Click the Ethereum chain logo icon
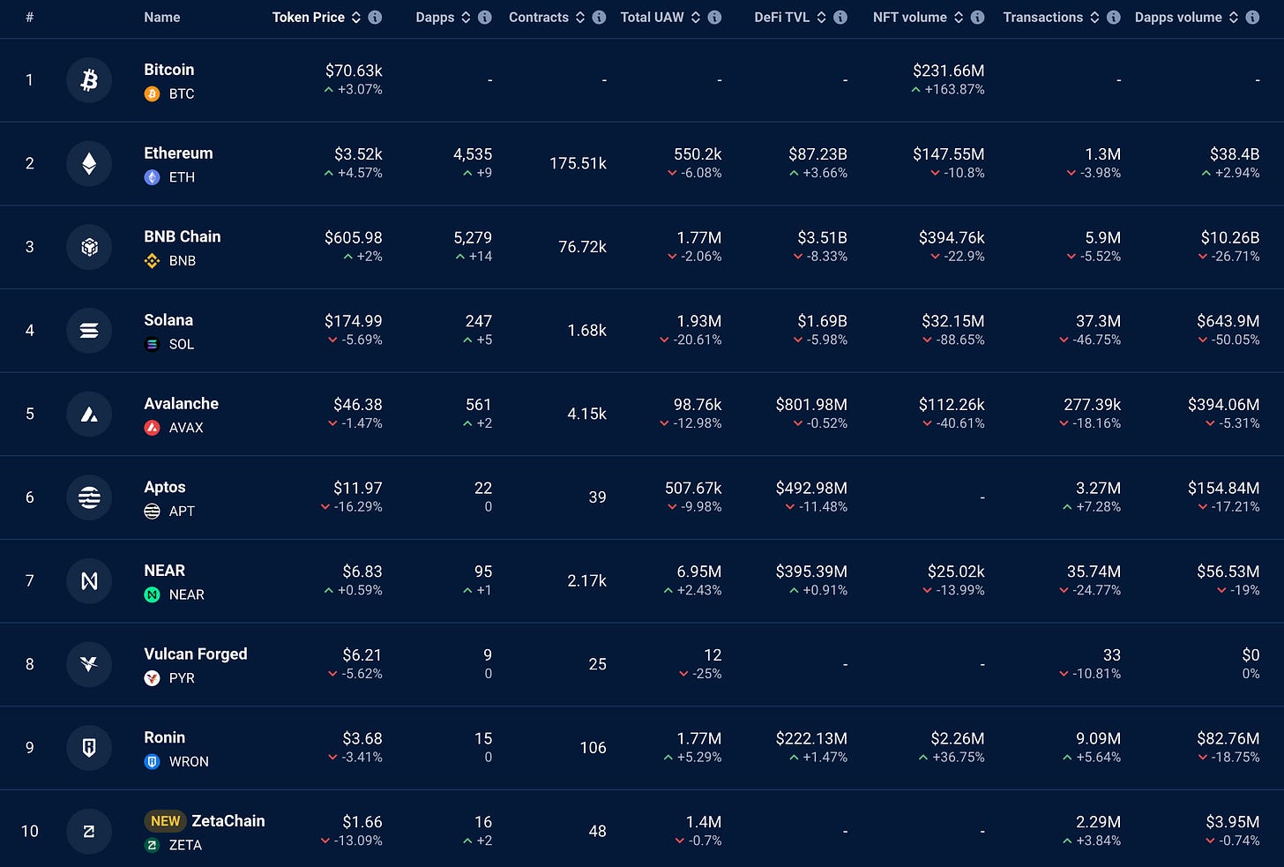Screen dimensions: 1284x867 89,164
